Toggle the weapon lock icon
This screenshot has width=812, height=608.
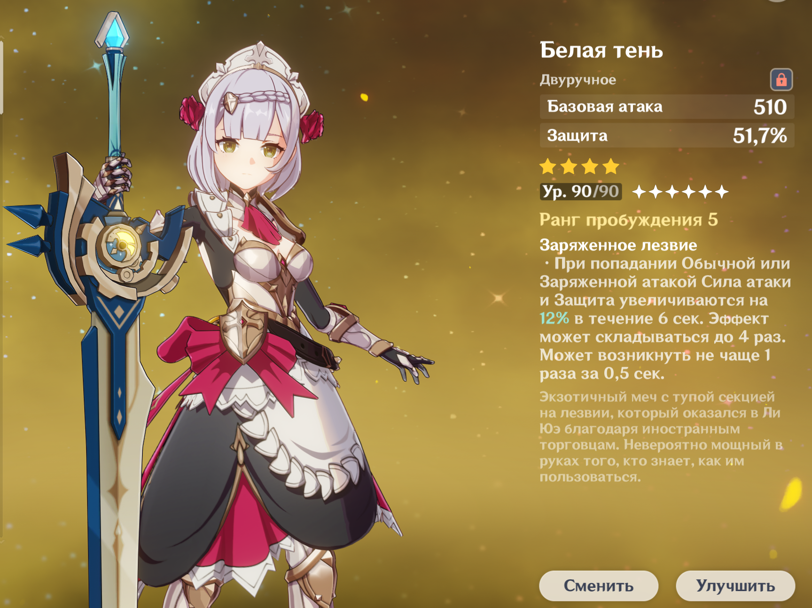[x=781, y=79]
